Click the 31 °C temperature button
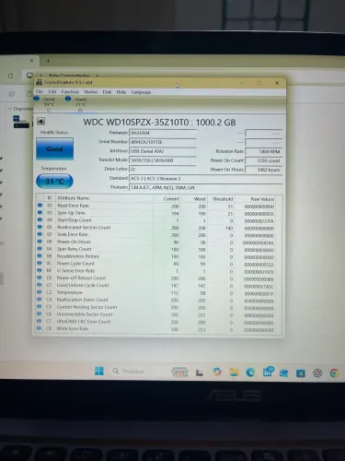This screenshot has height=461, width=345. [54, 182]
